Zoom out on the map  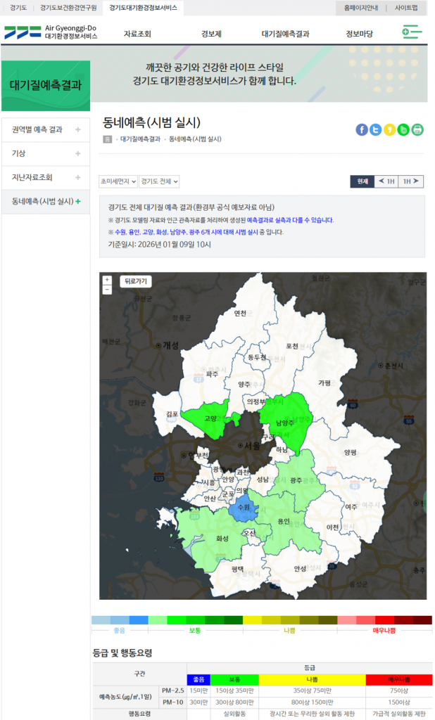pos(107,289)
